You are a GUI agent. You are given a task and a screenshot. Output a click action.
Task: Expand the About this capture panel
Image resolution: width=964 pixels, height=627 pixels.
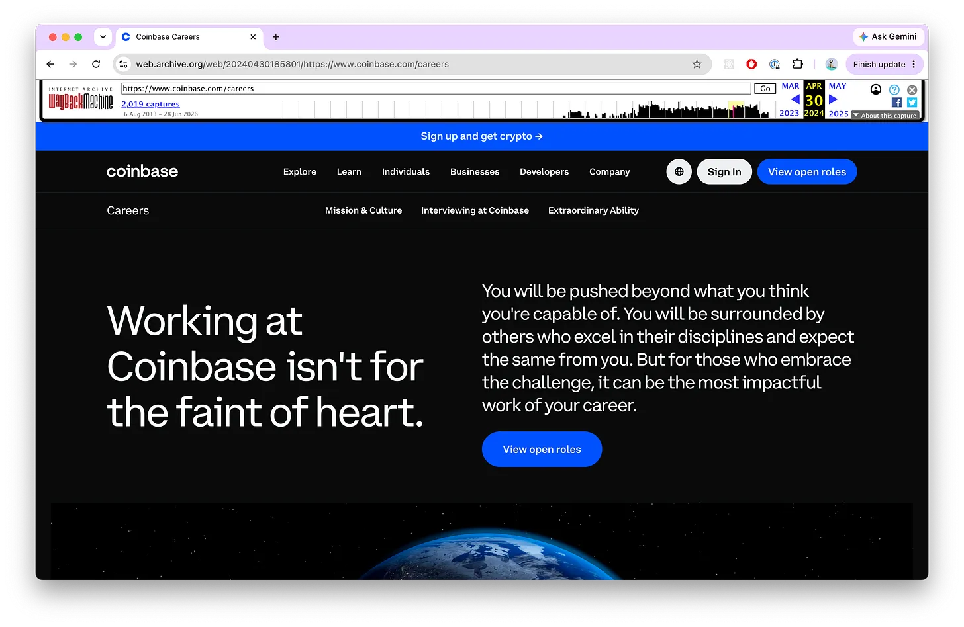(x=885, y=115)
